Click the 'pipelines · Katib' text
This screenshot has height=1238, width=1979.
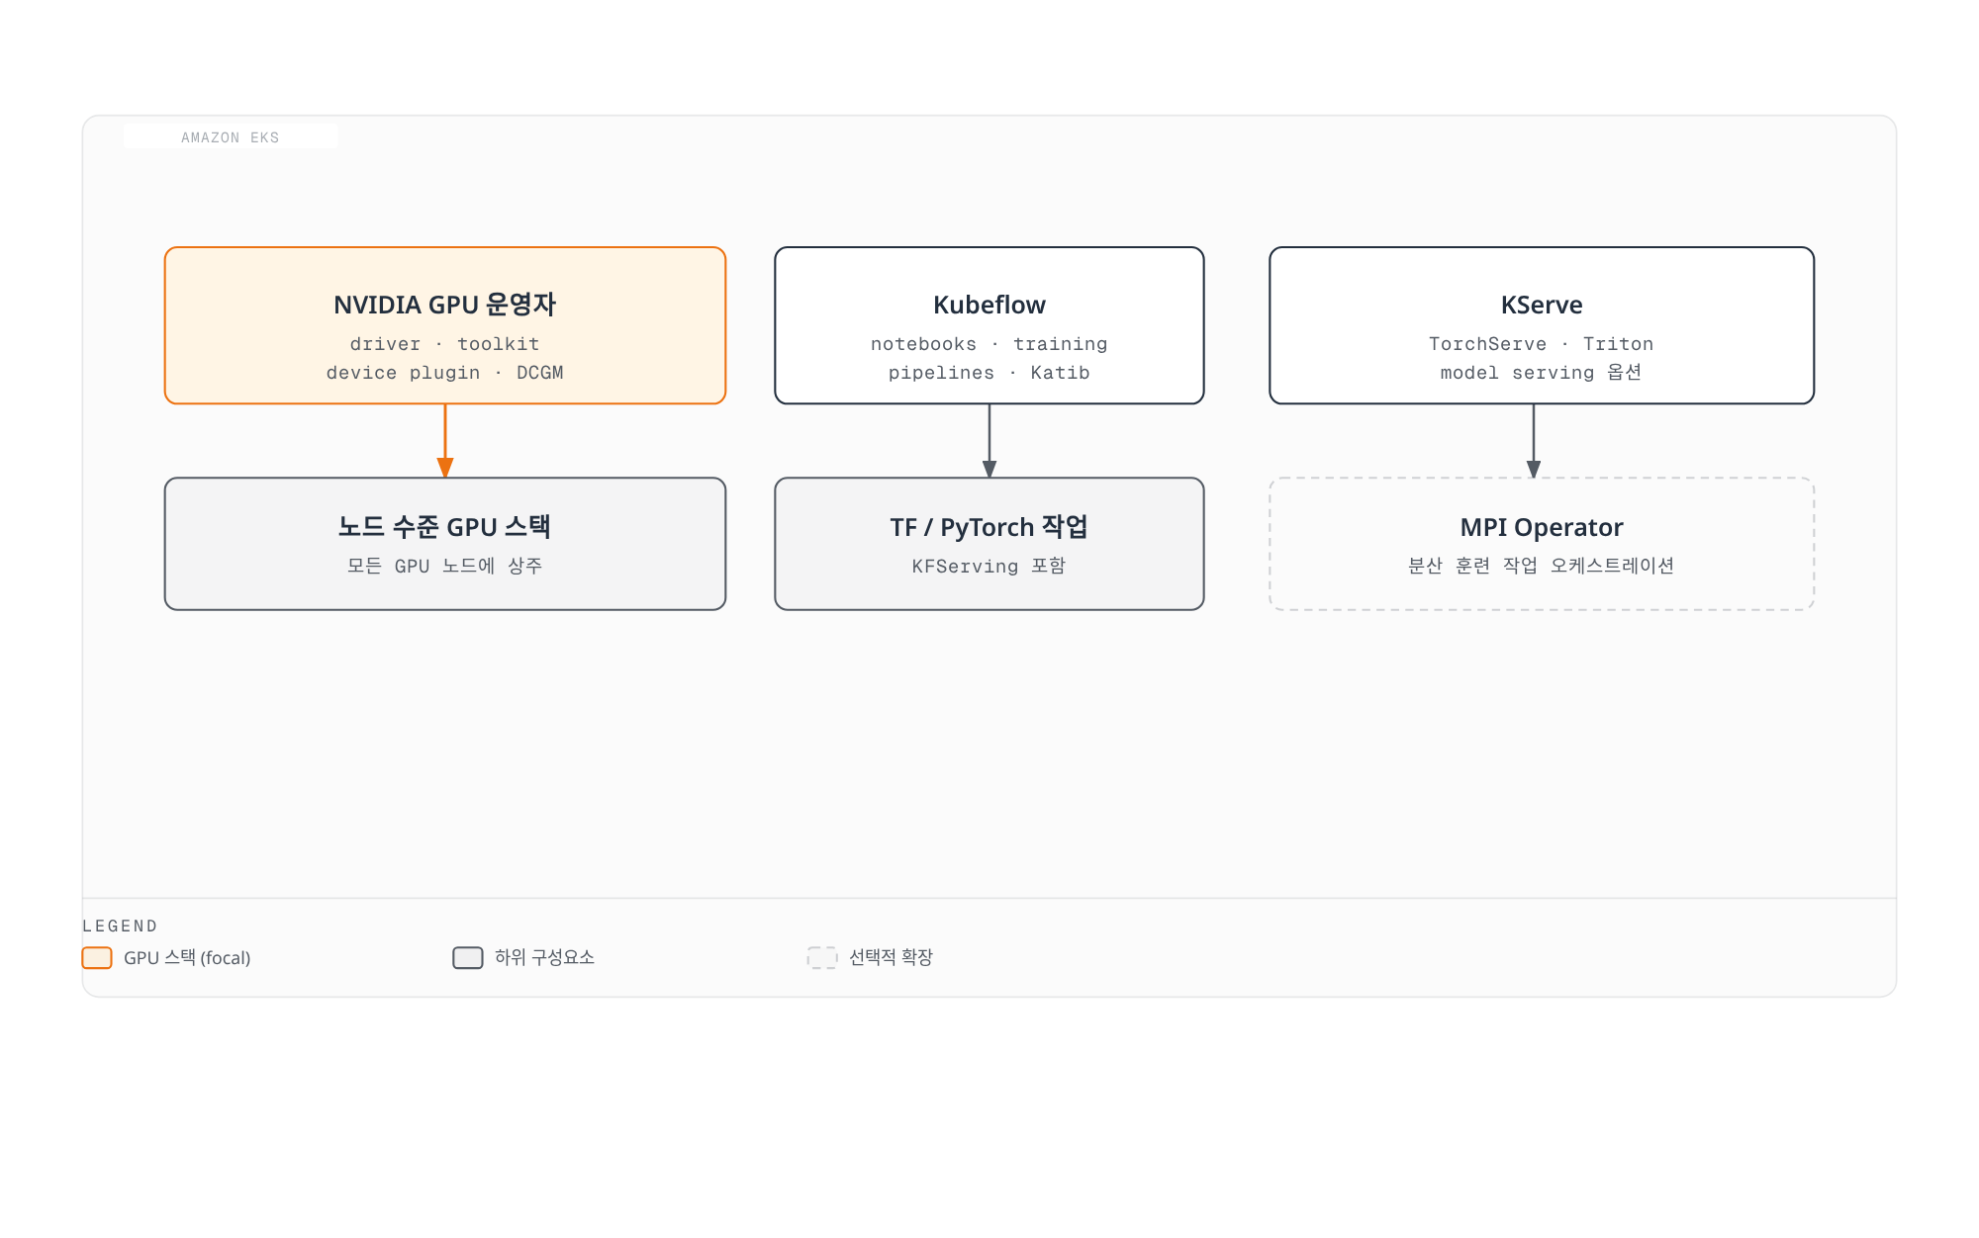989,373
